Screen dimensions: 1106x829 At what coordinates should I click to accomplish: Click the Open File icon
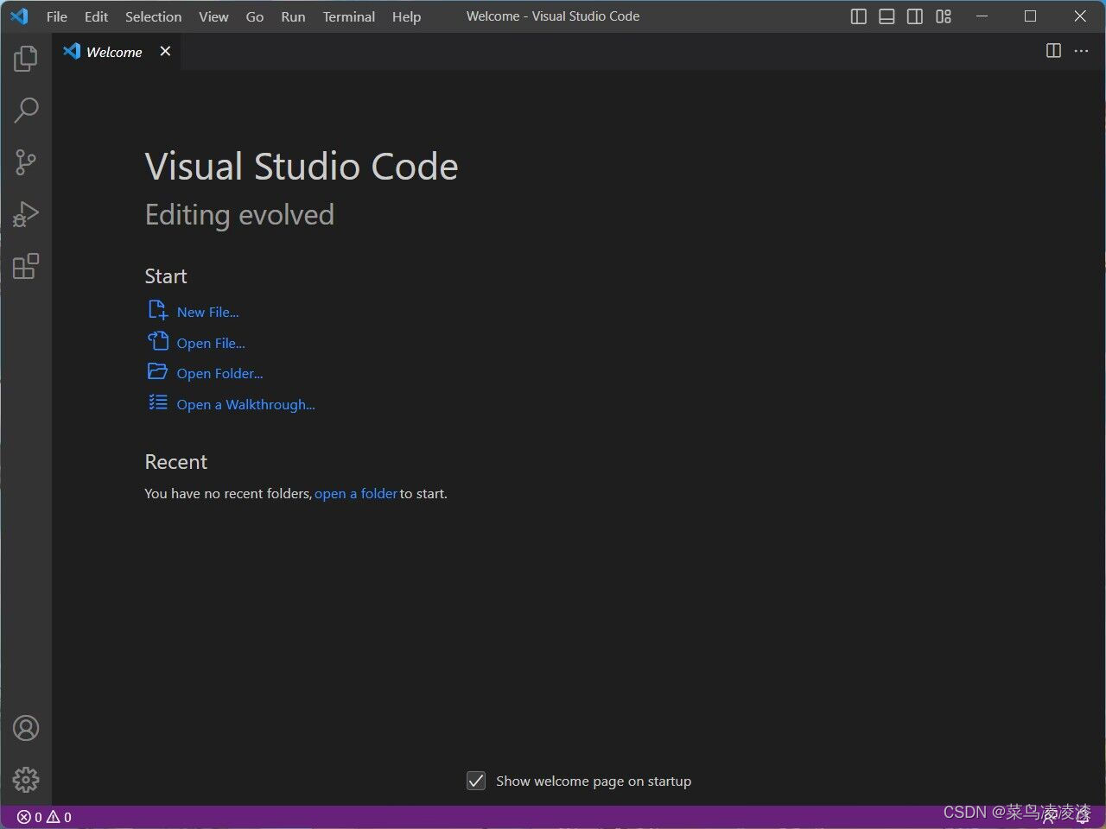[158, 341]
